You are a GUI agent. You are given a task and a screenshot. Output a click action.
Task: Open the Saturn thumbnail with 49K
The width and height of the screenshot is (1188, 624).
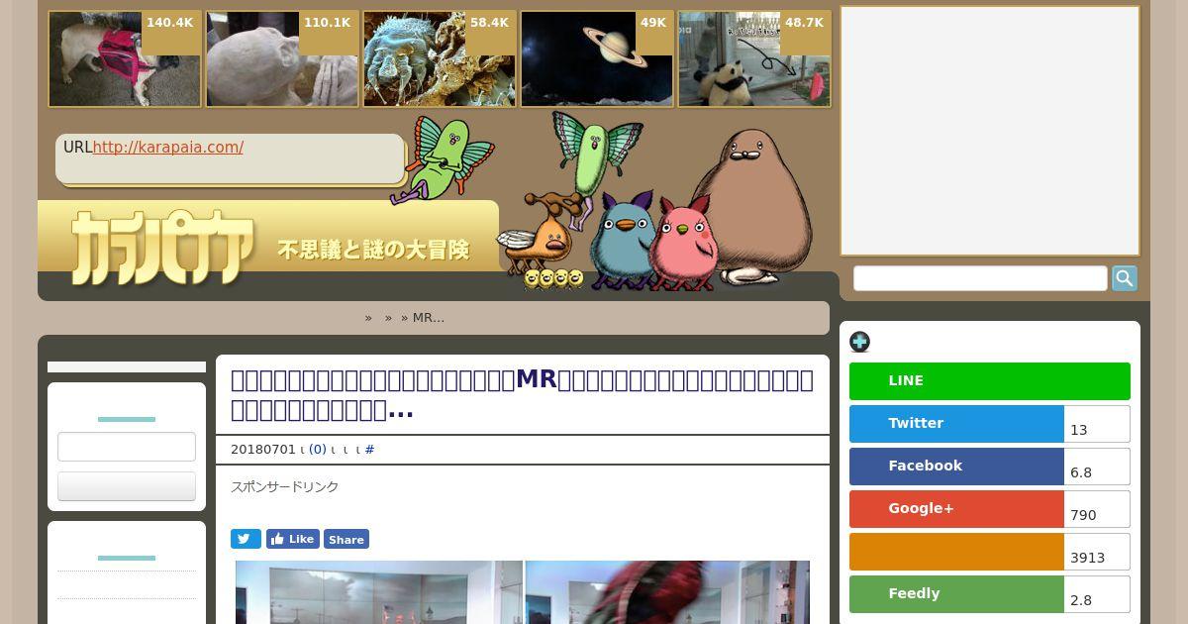597,59
